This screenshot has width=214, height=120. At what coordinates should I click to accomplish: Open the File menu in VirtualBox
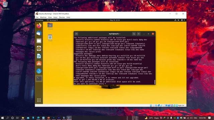point(37,17)
